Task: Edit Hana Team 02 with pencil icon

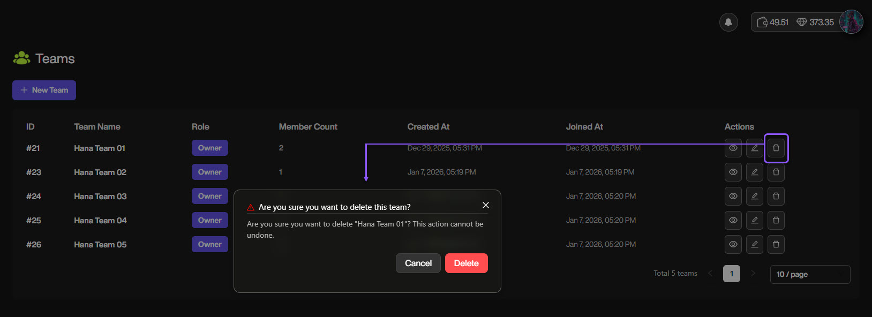Action: [755, 172]
